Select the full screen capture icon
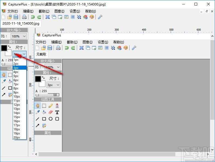This screenshot has height=162, width=215. coord(73,17)
